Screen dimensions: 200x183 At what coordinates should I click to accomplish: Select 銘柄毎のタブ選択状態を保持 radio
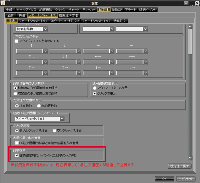[x=15, y=88]
